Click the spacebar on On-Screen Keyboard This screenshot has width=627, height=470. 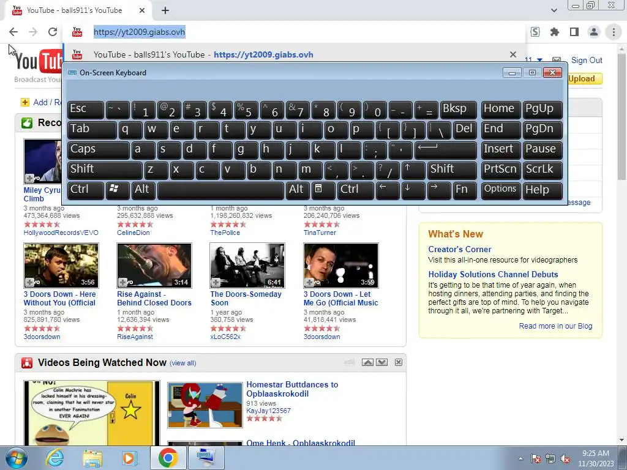tap(220, 190)
